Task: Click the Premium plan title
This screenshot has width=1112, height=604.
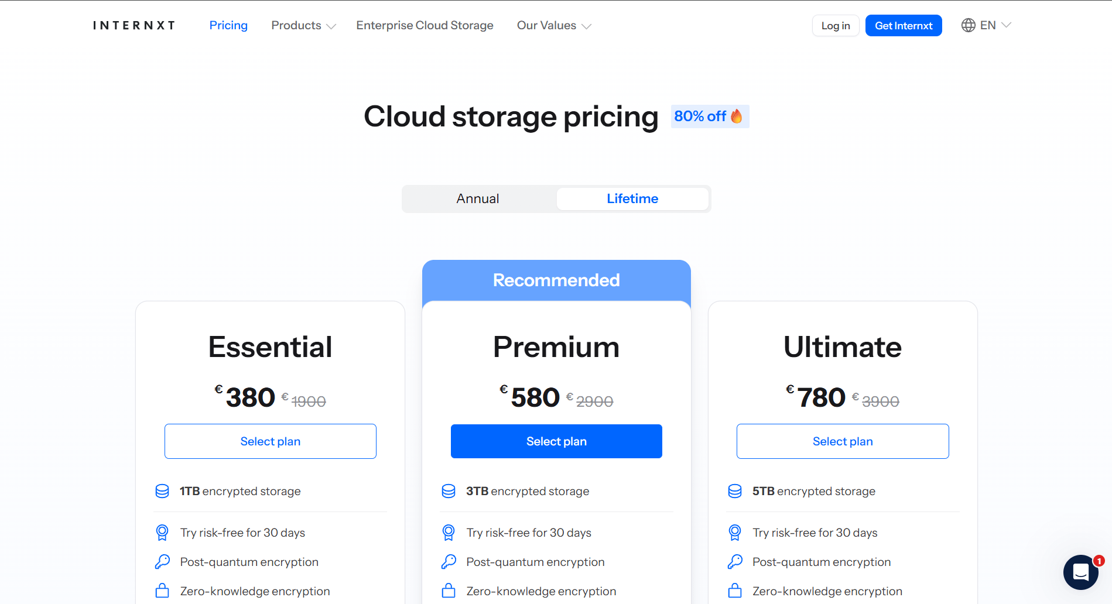Action: [x=556, y=347]
